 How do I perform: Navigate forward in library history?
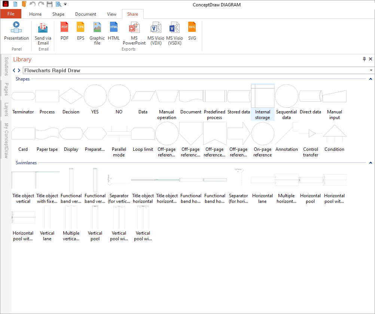tap(19, 70)
